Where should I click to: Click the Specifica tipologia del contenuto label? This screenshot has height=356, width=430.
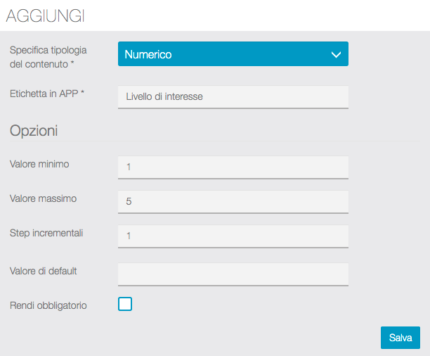pos(47,55)
